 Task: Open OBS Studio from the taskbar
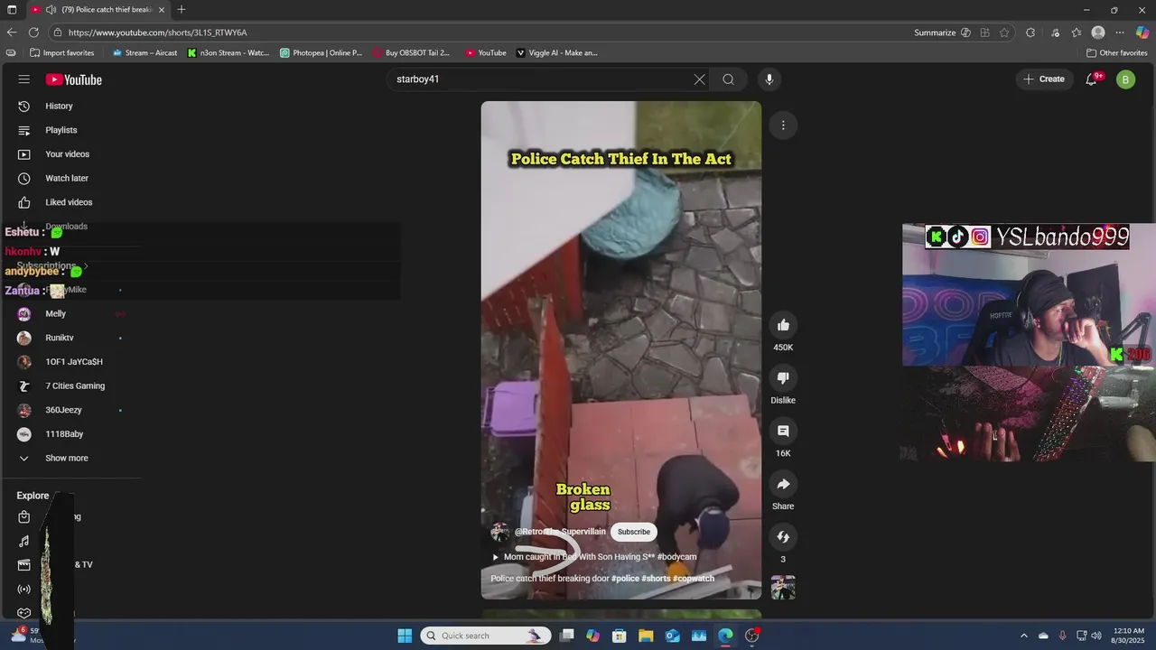[752, 636]
